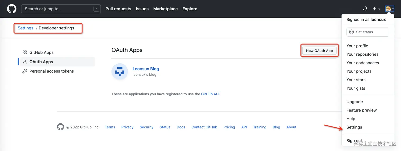Viewport: 401px width, 151px height.
Task: Click the New OAuth App button
Action: [x=319, y=51]
